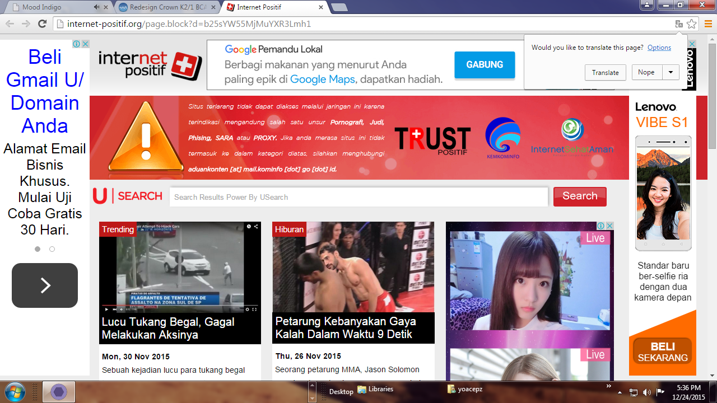Viewport: 717px width, 403px height.
Task: Click the taskbar clock 5:36 PM
Action: (x=688, y=388)
